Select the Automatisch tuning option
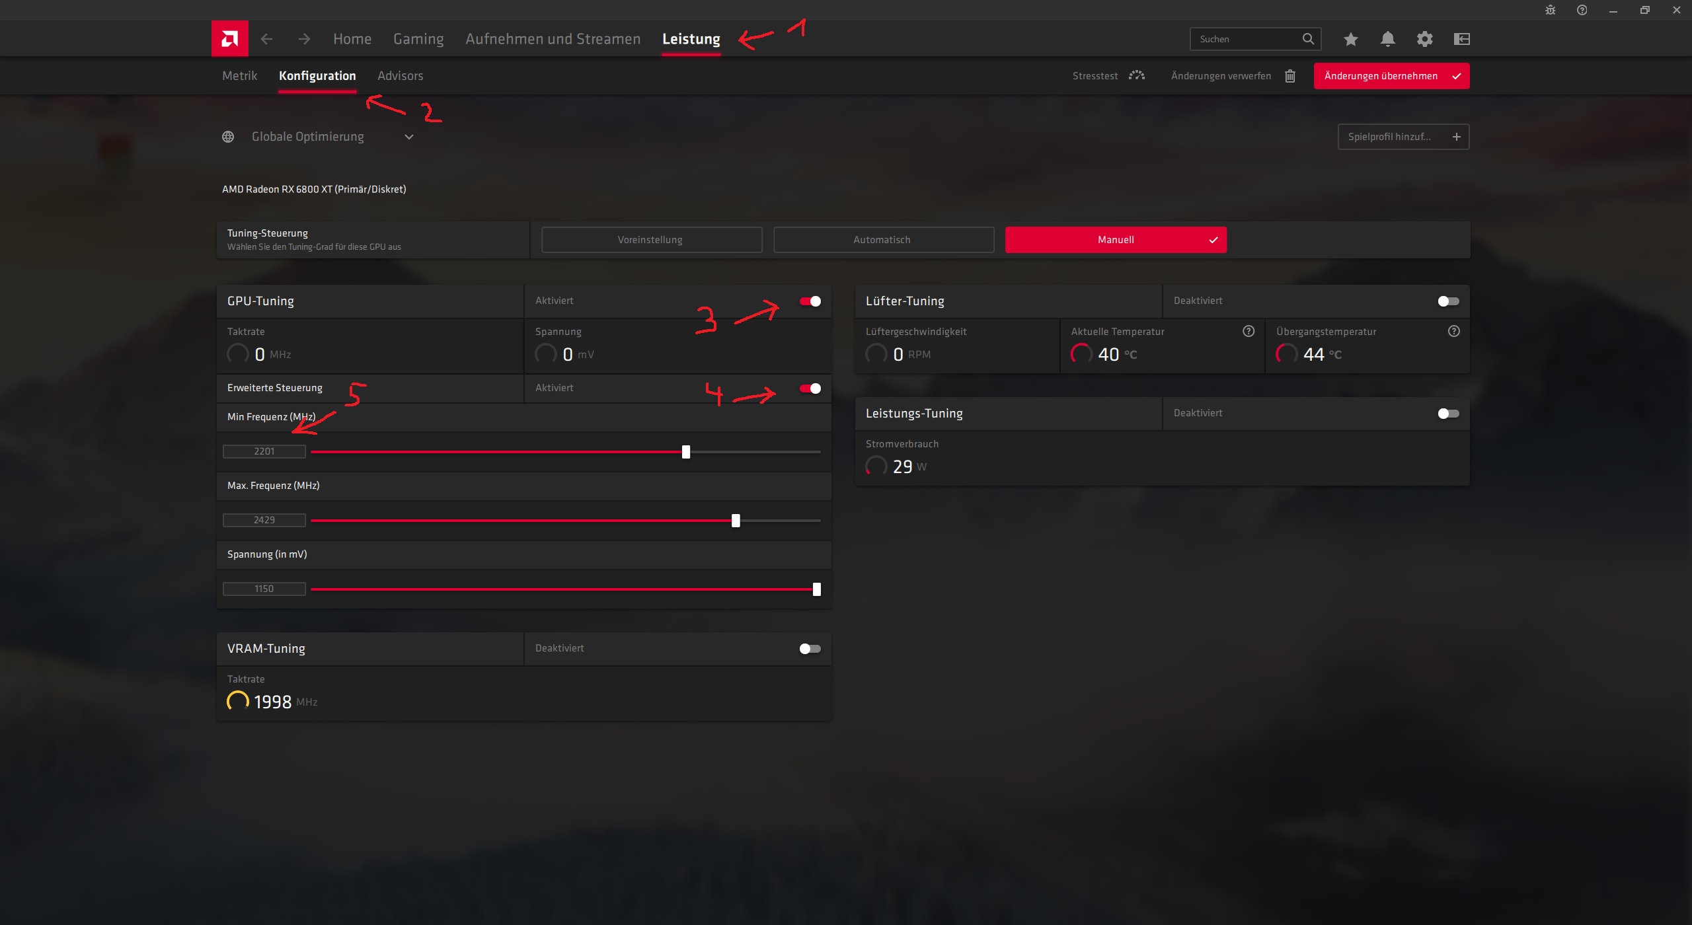1692x925 pixels. (882, 240)
